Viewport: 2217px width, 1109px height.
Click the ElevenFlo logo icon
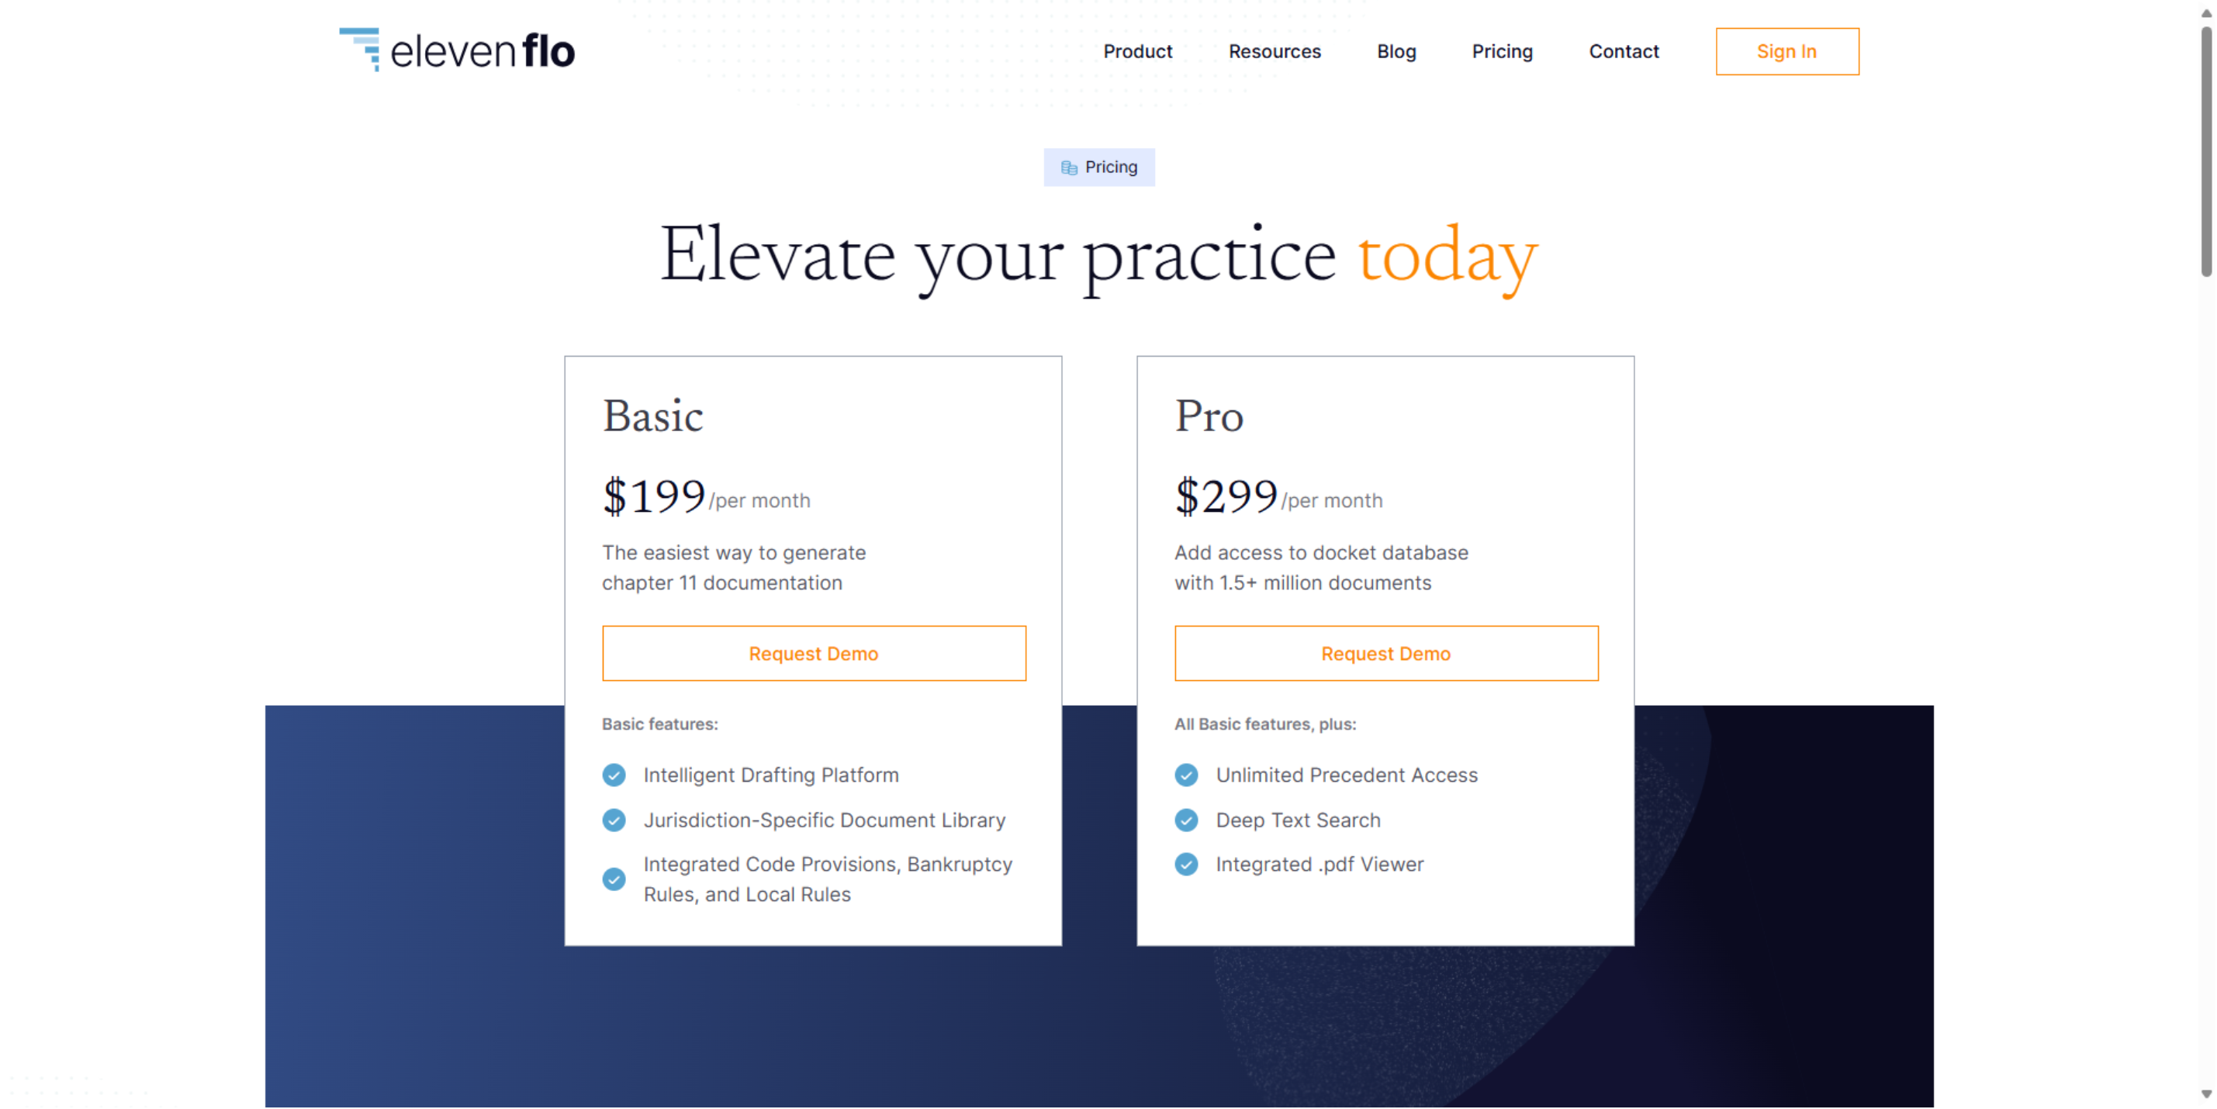point(362,50)
